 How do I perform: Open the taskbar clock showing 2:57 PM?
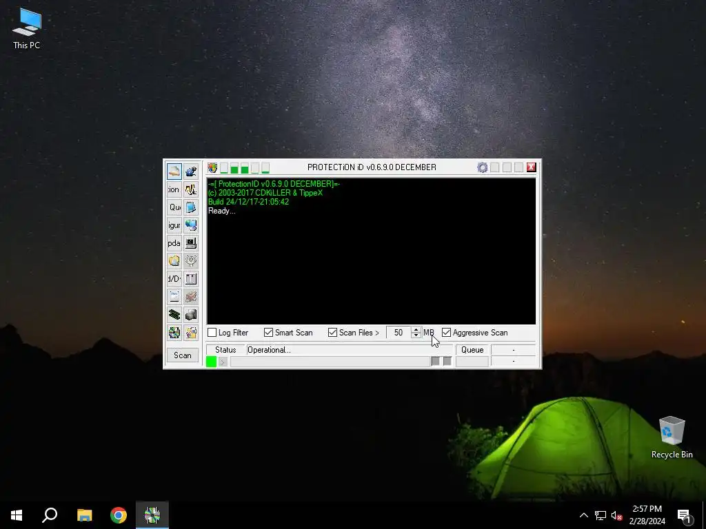click(647, 515)
